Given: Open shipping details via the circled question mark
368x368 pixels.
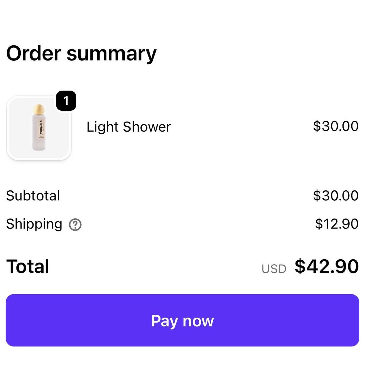Looking at the screenshot, I should [x=75, y=225].
